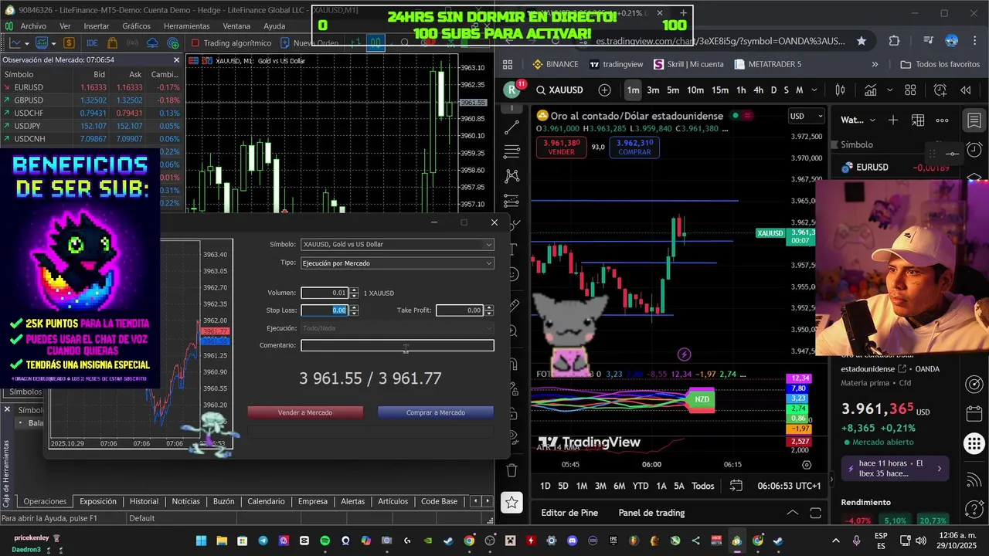
Task: Open the Símbolo dropdown in order dialog
Action: click(397, 244)
